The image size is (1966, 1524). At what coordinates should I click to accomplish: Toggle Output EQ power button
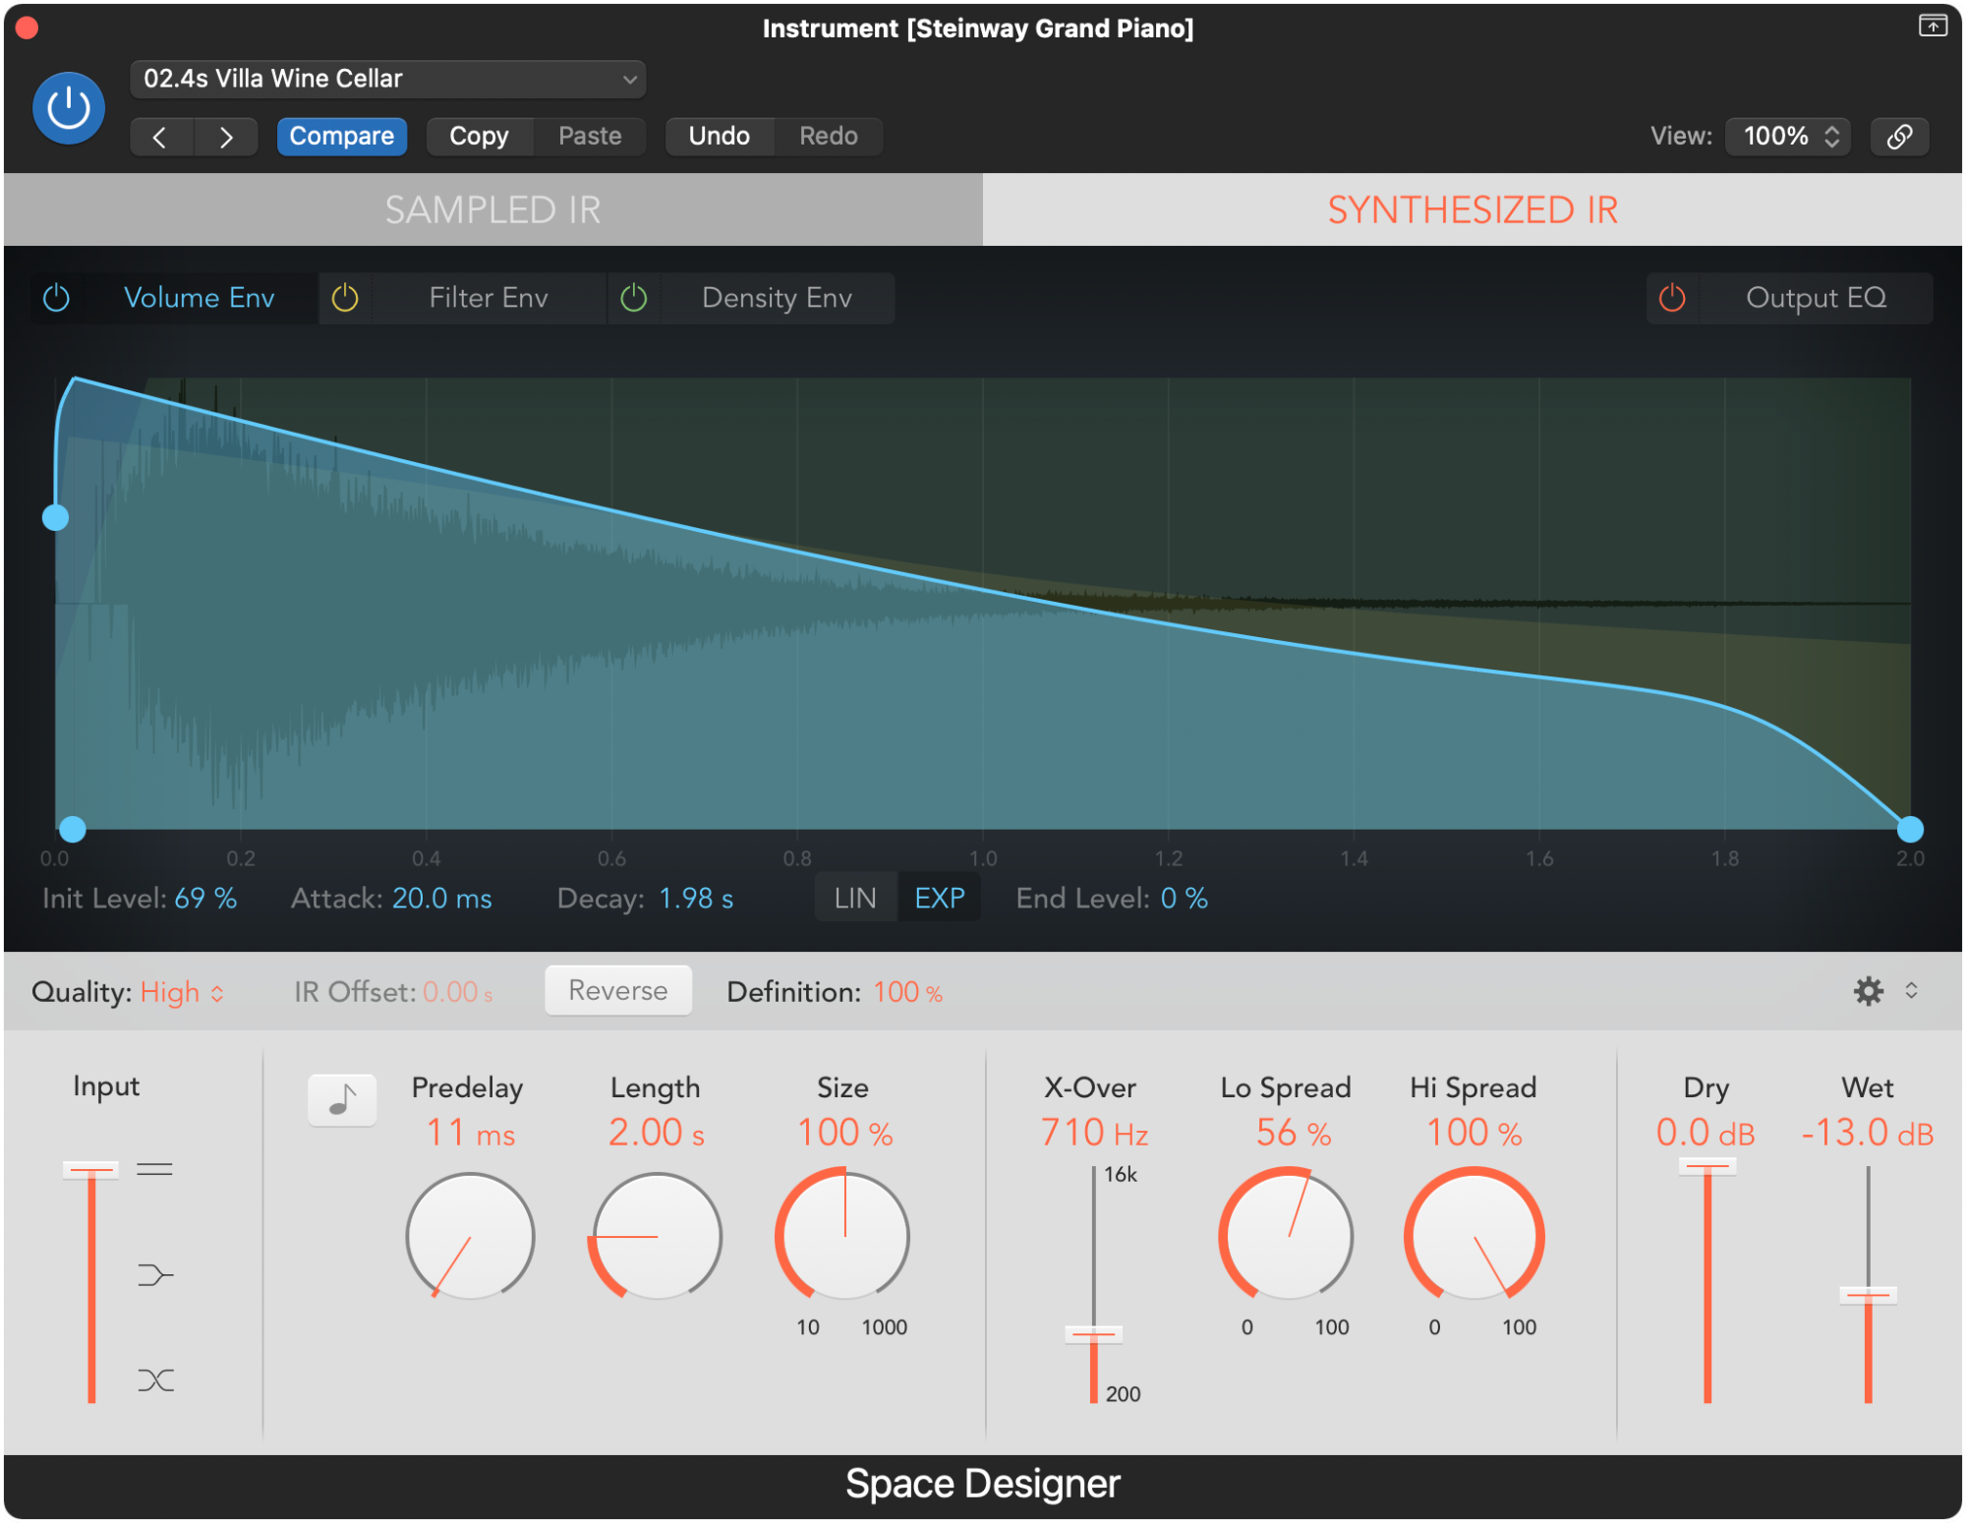1672,298
